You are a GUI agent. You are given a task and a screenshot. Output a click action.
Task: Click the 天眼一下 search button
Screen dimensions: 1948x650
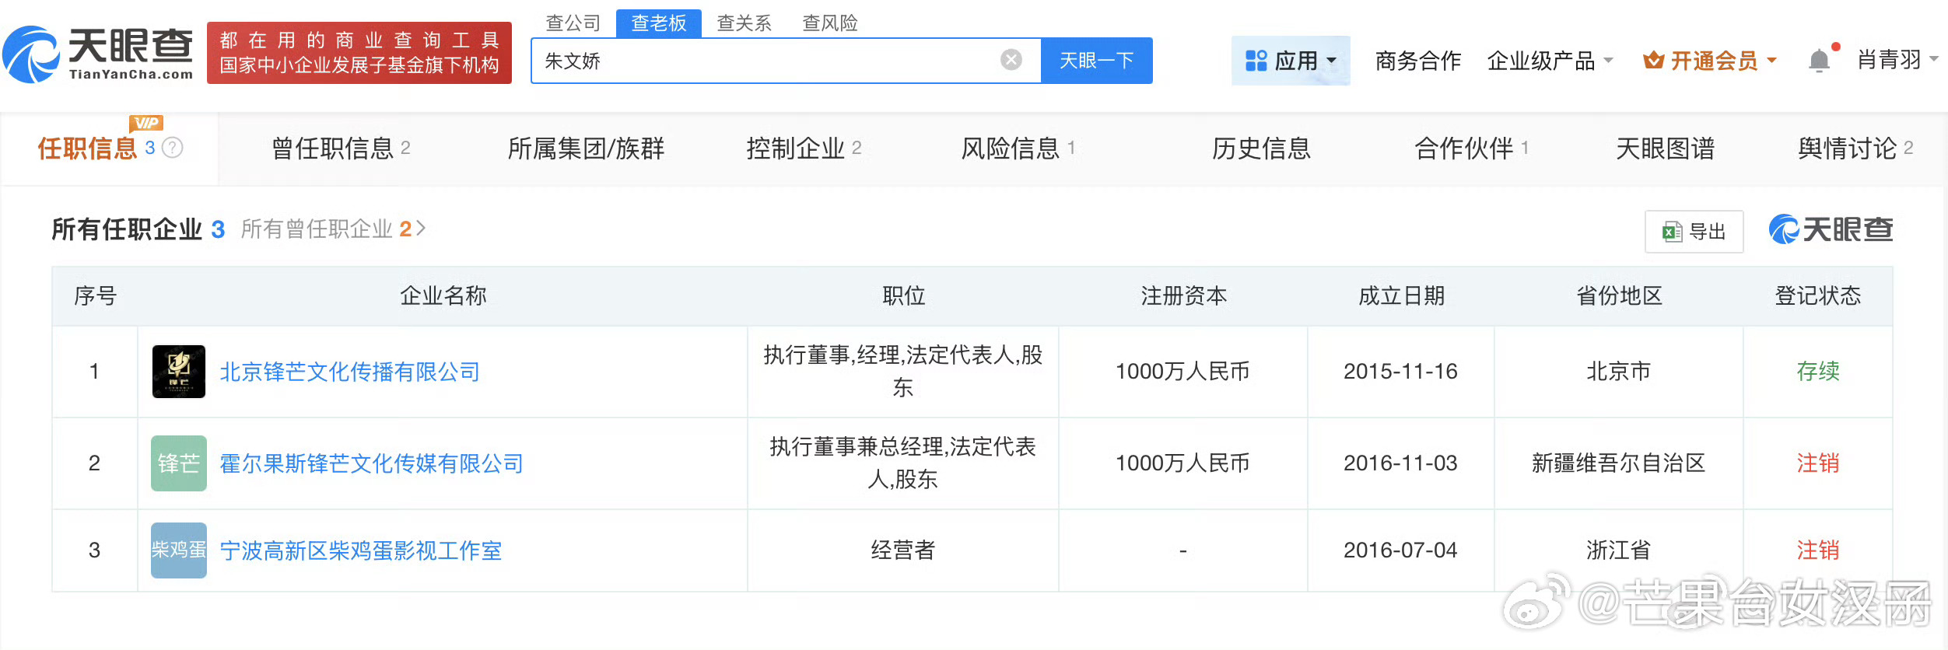click(x=1097, y=61)
